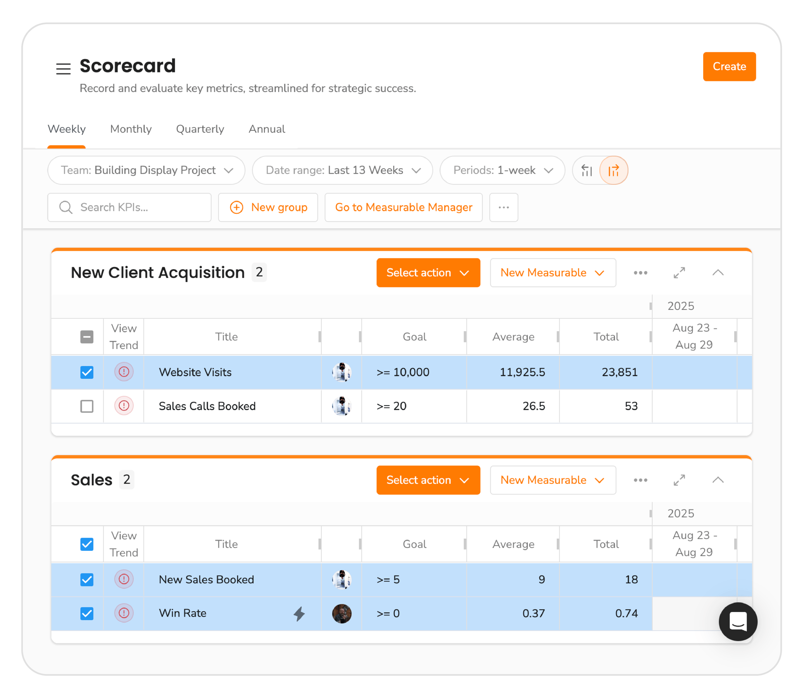
Task: Click the Search KPIs input field
Action: (129, 207)
